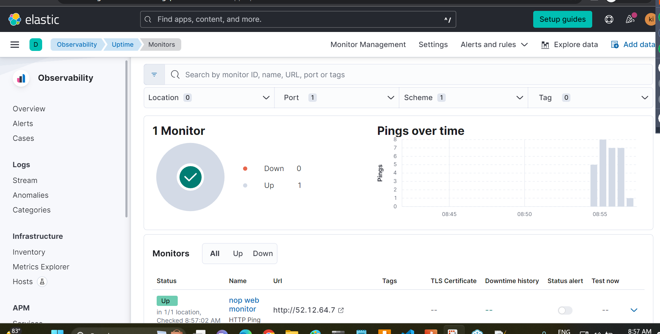Open the Alerts and rules dropdown
The height and width of the screenshot is (334, 660).
tap(494, 45)
